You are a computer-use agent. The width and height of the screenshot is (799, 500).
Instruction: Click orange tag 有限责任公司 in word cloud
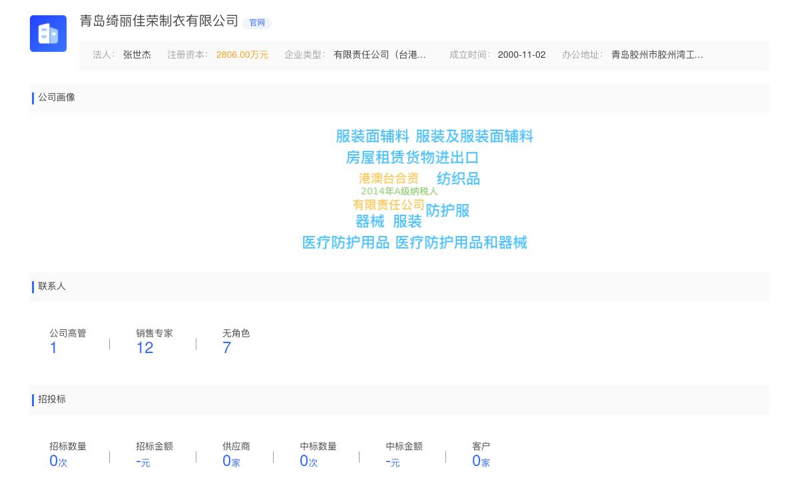coord(389,205)
